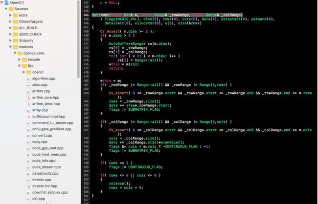The image size is (318, 204).
Task: Click the array.cpp file icon
Action: coord(29,110)
